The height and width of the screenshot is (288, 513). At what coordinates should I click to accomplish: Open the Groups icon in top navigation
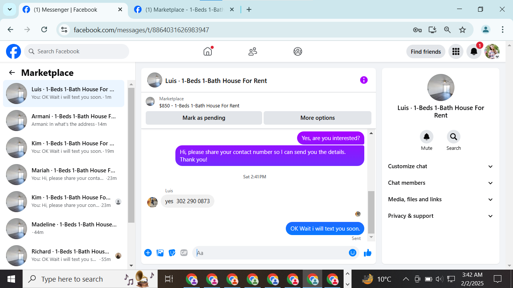298,51
